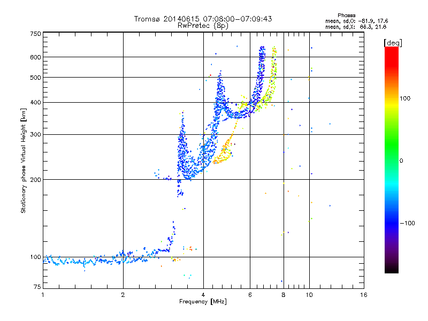Click the y-axis tick label '200'
The height and width of the screenshot is (321, 428).
[36, 180]
